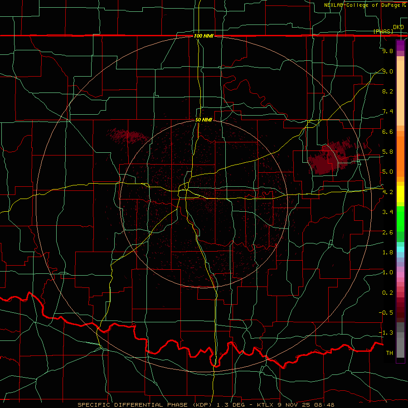Select the 5.0 value on the scale

(x=388, y=172)
